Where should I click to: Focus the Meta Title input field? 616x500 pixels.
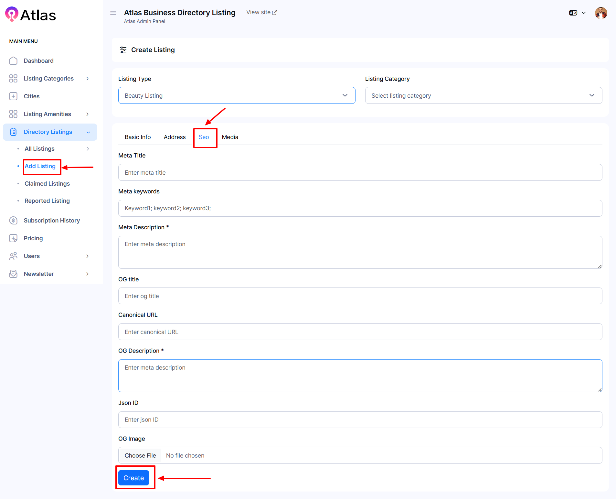pos(360,172)
